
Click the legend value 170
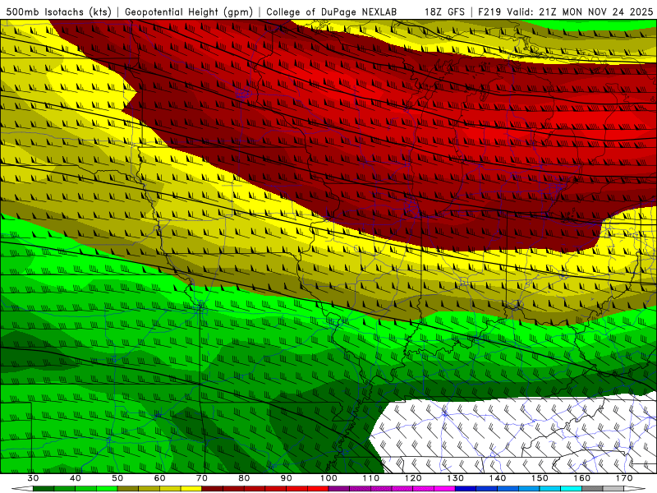624,478
